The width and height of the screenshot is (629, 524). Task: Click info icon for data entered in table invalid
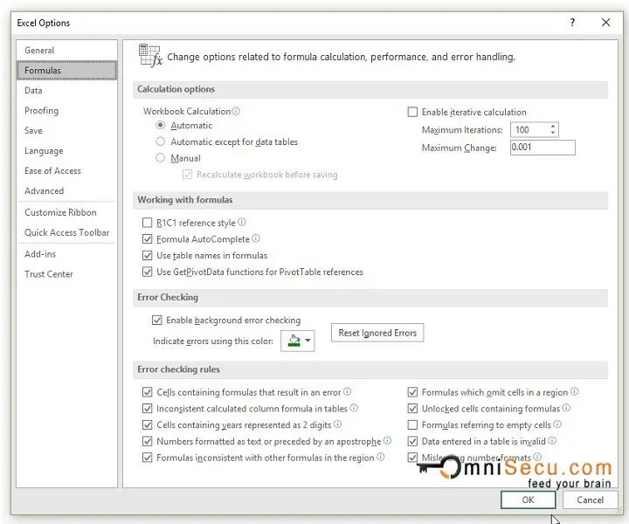click(x=552, y=441)
